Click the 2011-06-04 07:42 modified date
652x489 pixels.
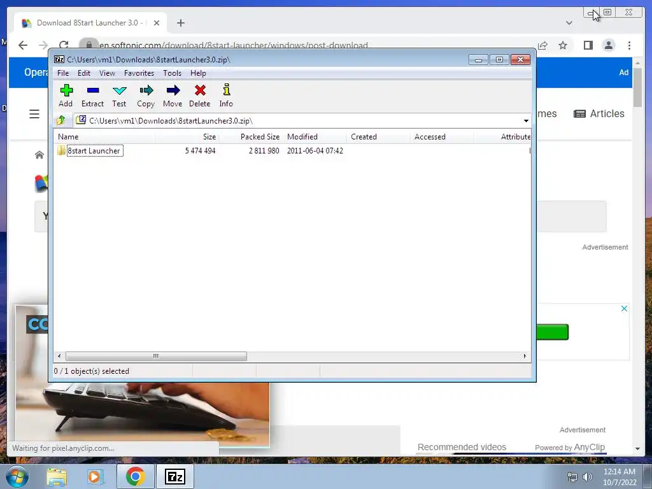(x=315, y=150)
